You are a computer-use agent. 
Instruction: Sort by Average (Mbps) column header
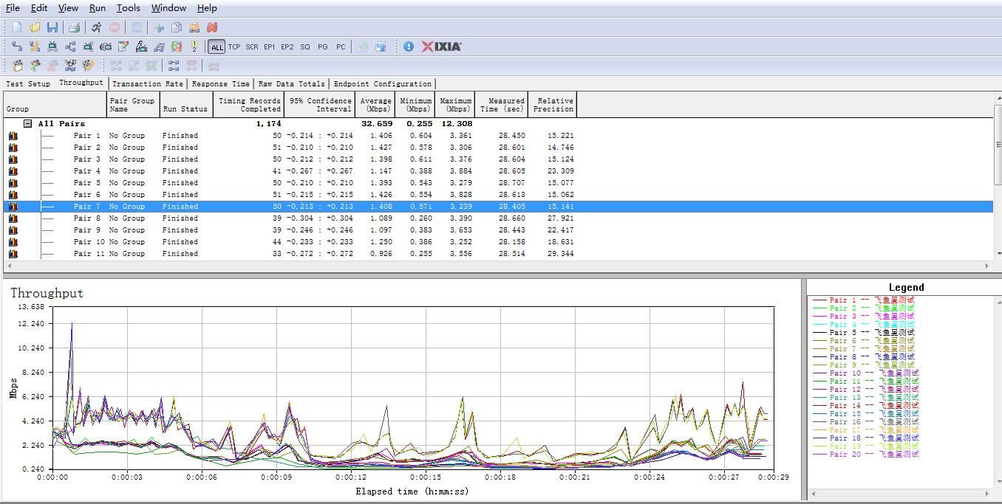tap(376, 105)
